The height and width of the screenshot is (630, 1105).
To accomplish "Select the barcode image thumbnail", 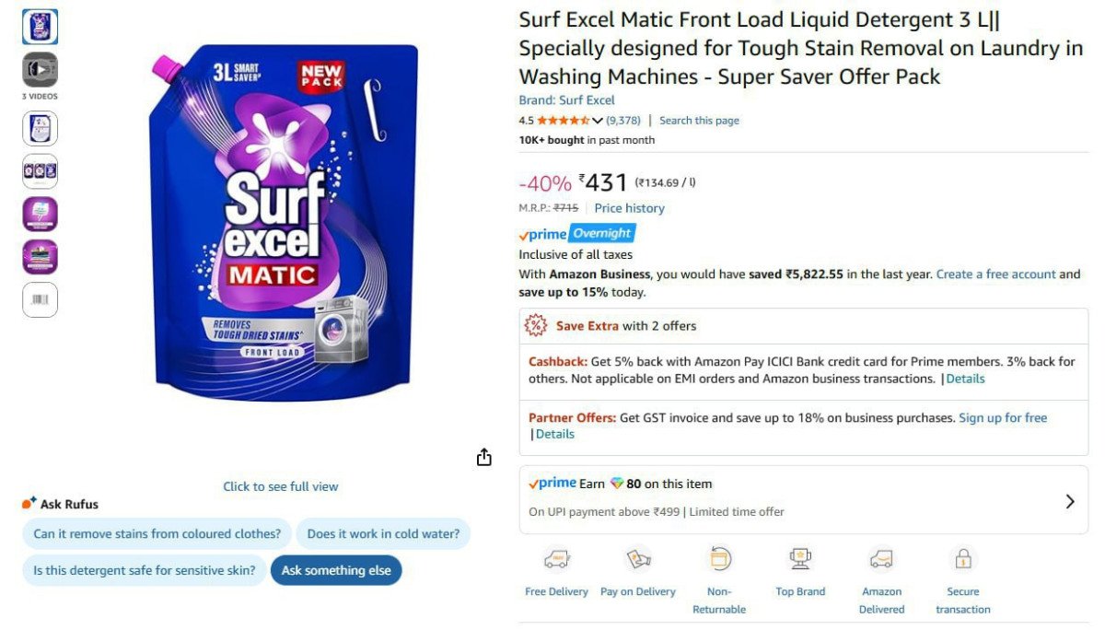I will (x=41, y=300).
